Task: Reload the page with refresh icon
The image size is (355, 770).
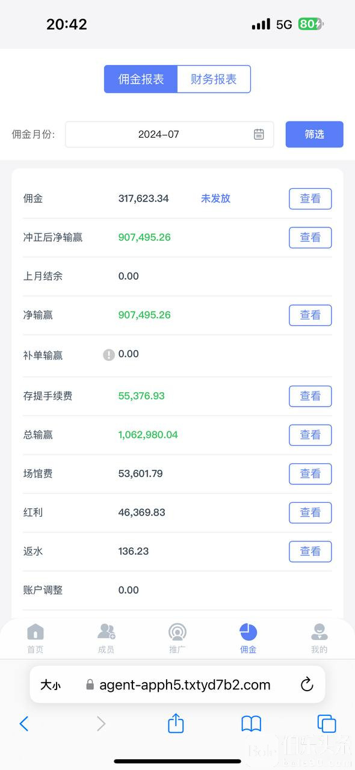Action: (x=307, y=685)
